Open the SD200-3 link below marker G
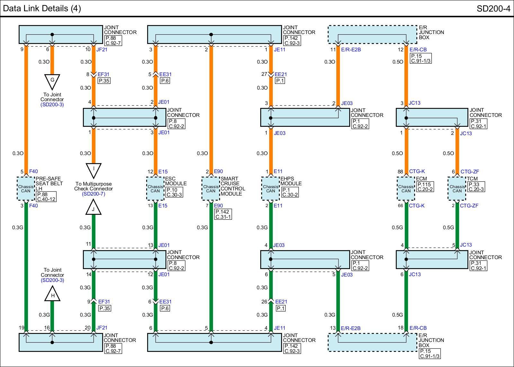 click(x=52, y=105)
